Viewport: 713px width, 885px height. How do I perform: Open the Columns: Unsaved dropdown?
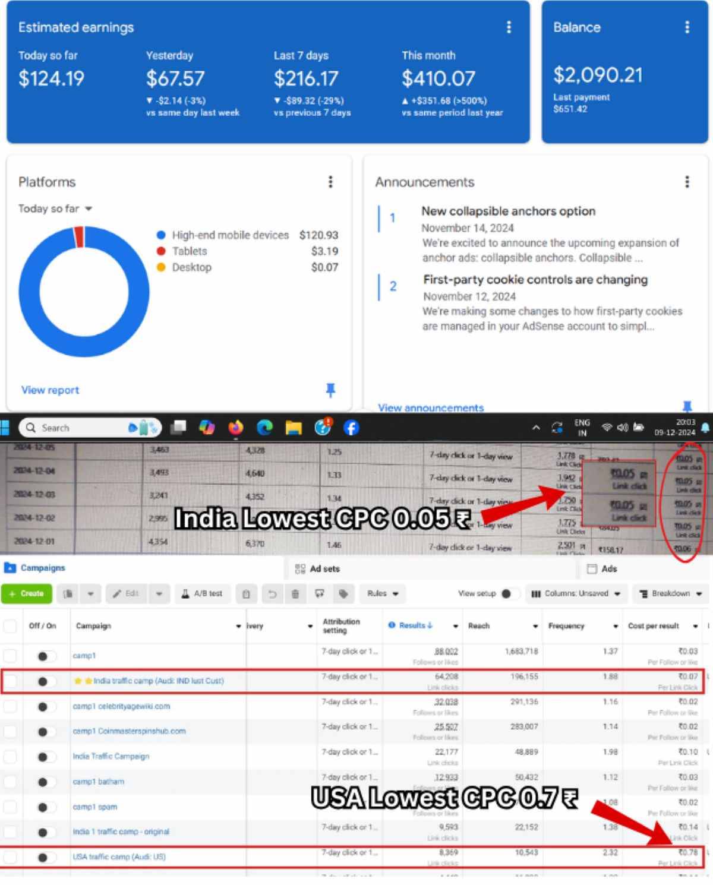point(575,593)
